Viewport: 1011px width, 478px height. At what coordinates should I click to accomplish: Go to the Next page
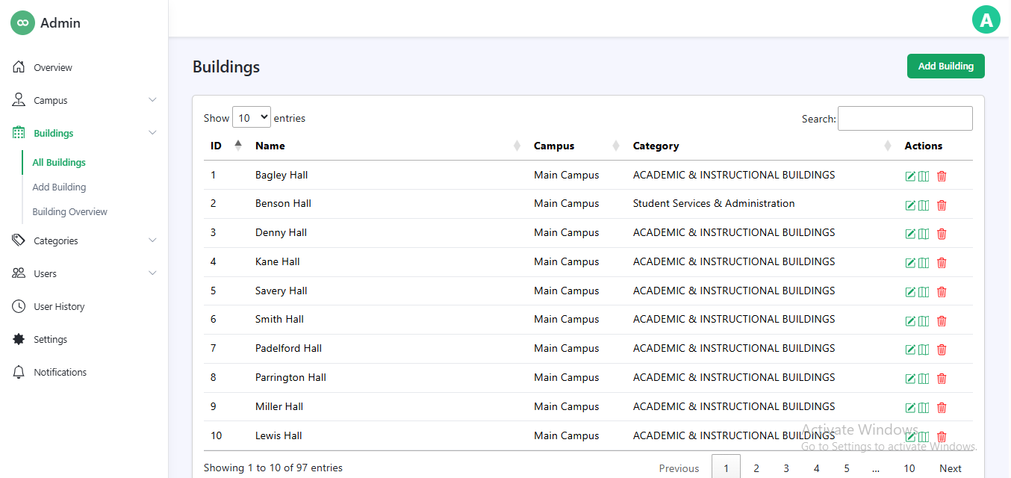click(950, 468)
